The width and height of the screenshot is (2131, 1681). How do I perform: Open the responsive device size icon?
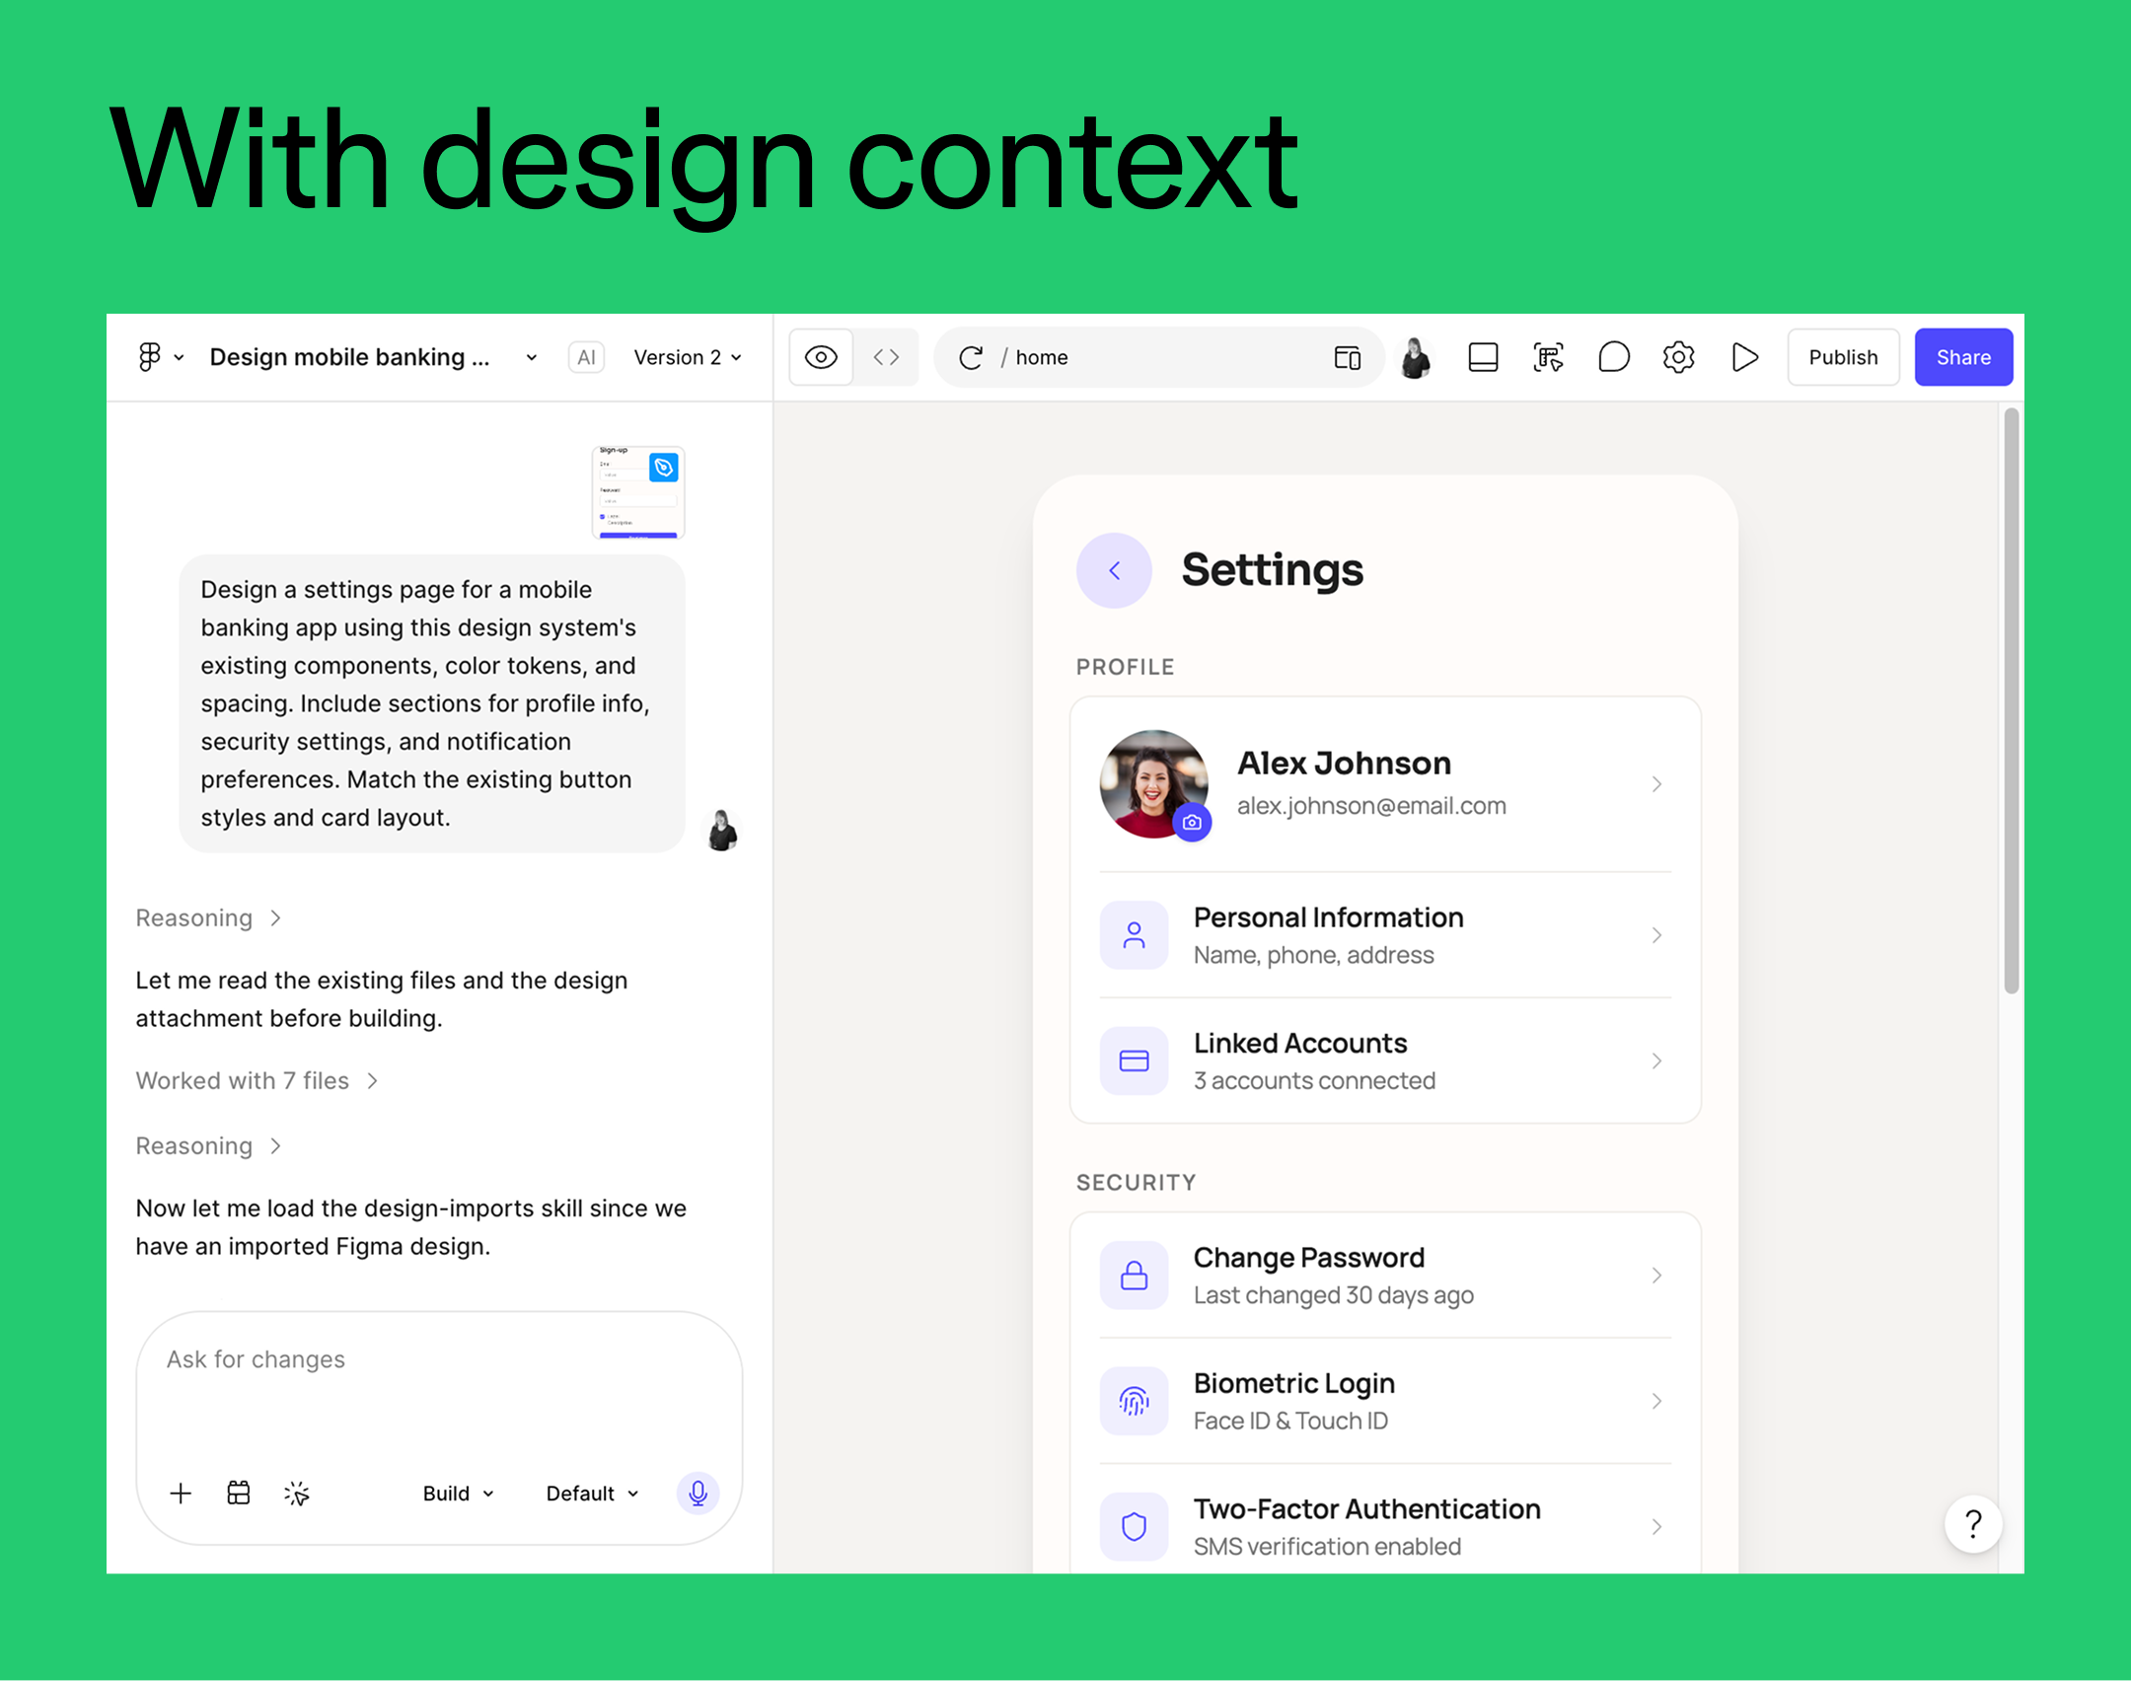point(1347,357)
